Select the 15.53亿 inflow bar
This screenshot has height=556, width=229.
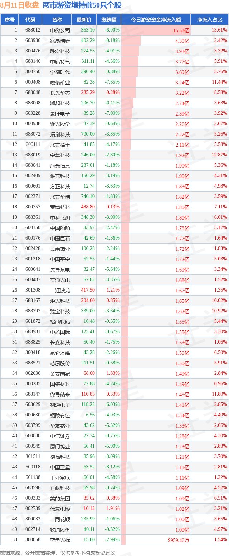[156, 30]
